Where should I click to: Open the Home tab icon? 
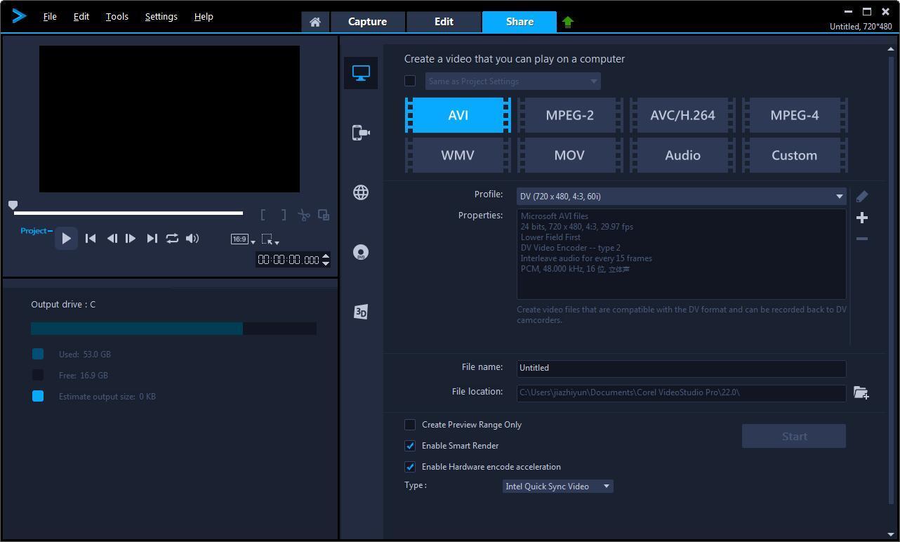click(x=315, y=22)
